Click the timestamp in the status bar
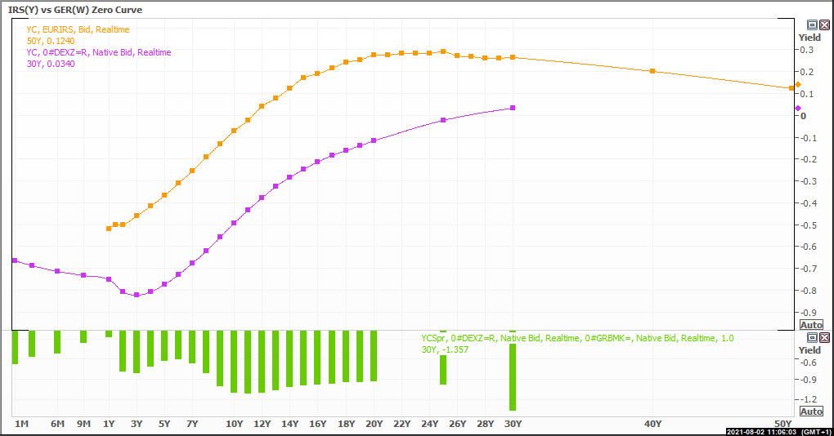Image resolution: width=834 pixels, height=436 pixels. click(x=761, y=431)
